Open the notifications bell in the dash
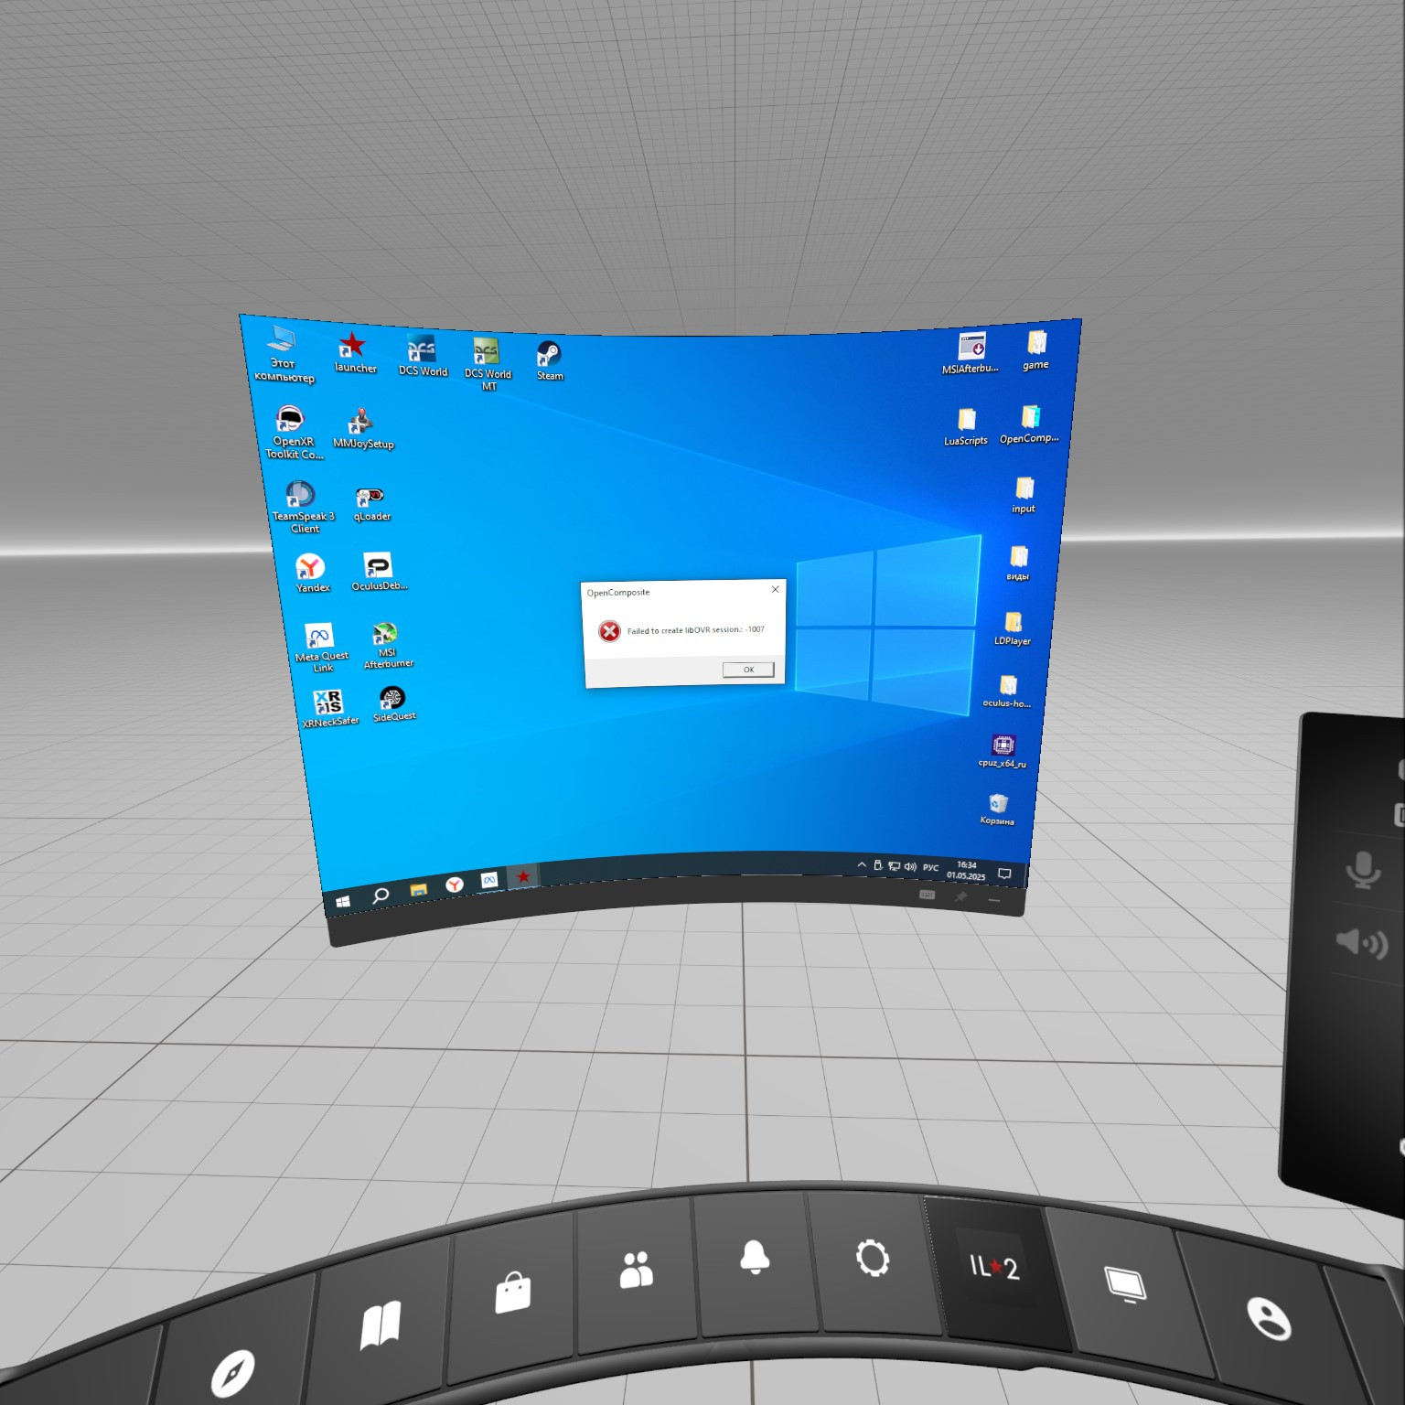1405x1405 pixels. [x=755, y=1258]
